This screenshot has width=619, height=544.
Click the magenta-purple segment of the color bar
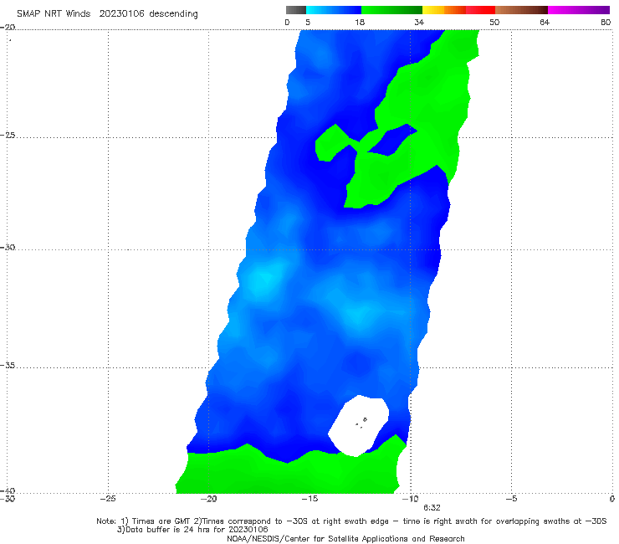point(579,10)
